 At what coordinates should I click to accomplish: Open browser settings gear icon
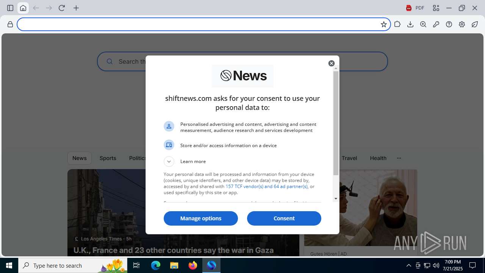point(462,24)
